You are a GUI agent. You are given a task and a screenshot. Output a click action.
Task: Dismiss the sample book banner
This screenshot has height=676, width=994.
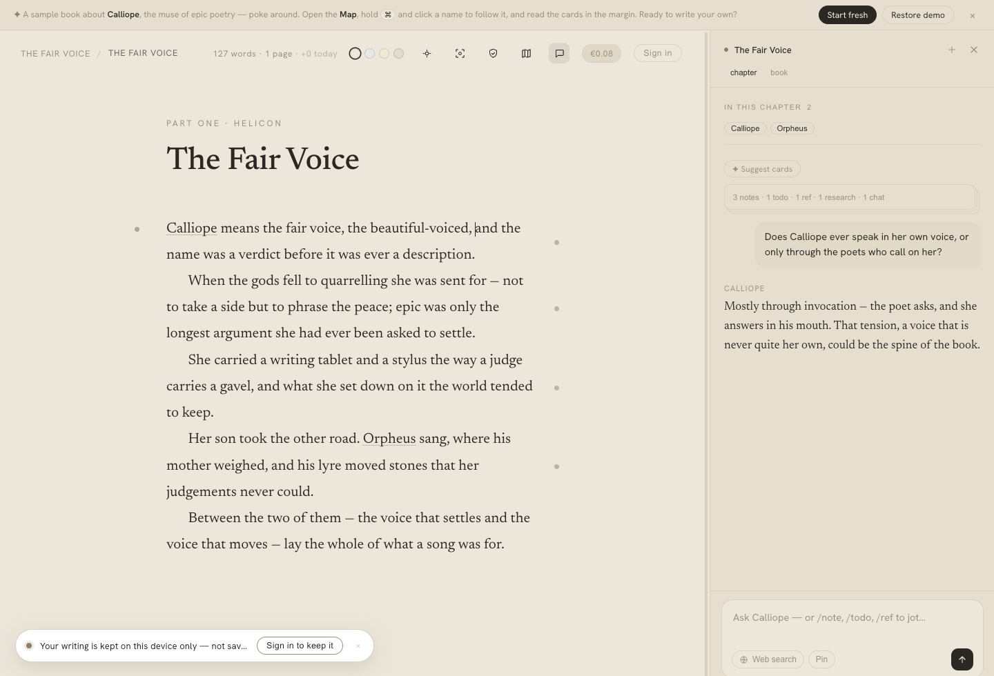tap(973, 15)
